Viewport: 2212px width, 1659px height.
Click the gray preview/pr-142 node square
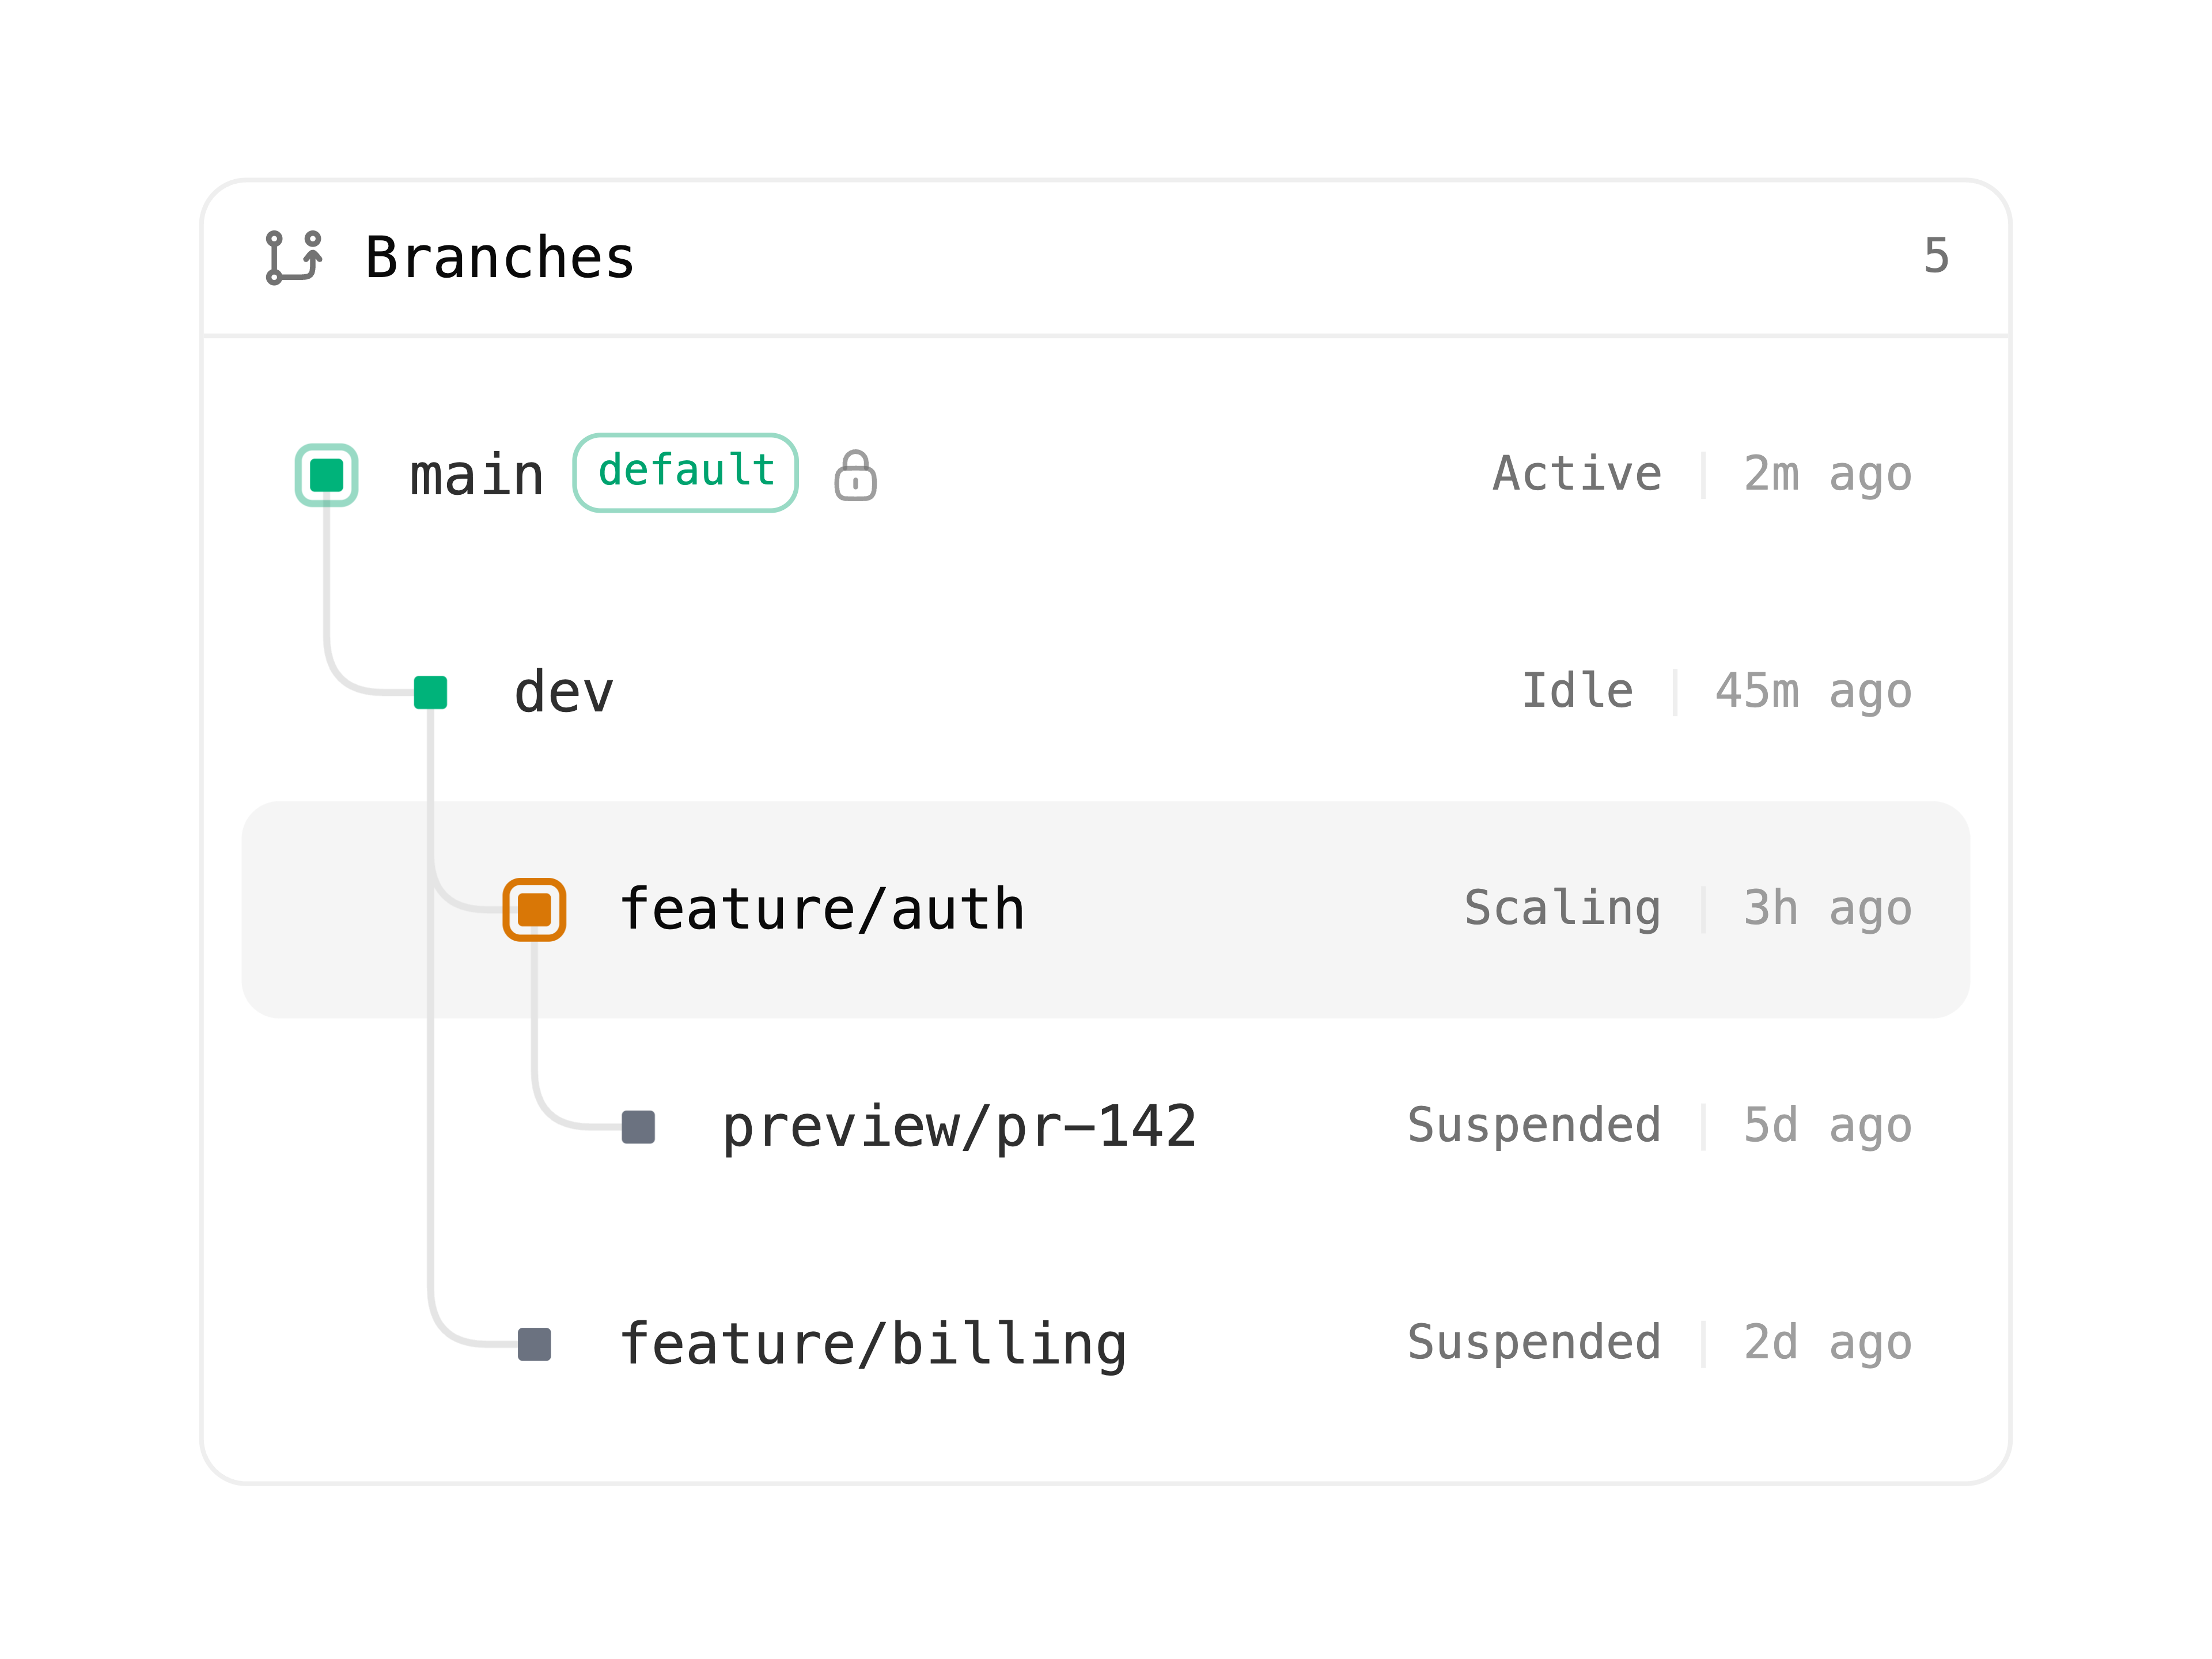pos(638,1127)
